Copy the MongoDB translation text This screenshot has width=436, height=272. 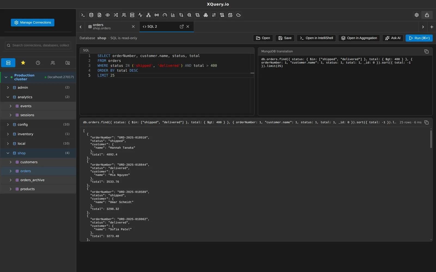click(426, 51)
